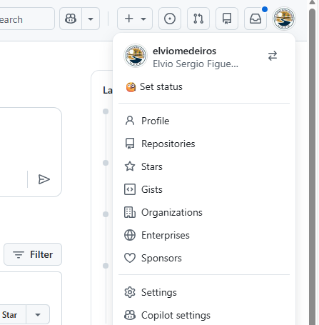Click the elviomedeiros username text

coord(184,51)
